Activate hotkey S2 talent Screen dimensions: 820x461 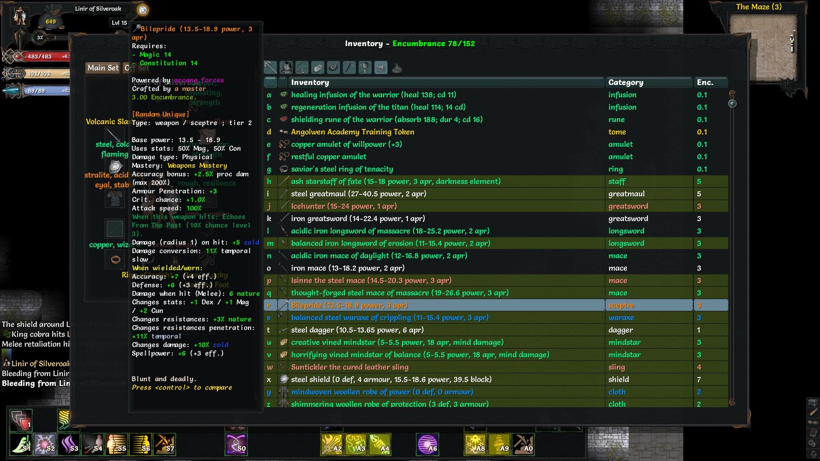click(45, 444)
